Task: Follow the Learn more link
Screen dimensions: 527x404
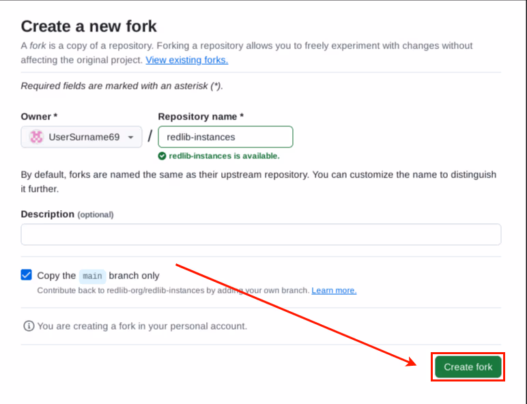Action: pyautogui.click(x=334, y=291)
